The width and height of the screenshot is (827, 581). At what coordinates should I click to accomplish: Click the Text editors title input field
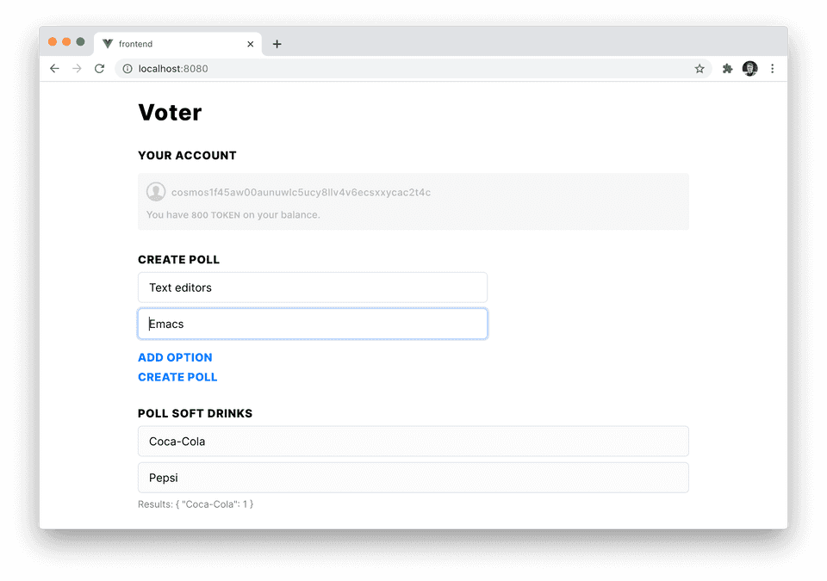[x=312, y=287]
